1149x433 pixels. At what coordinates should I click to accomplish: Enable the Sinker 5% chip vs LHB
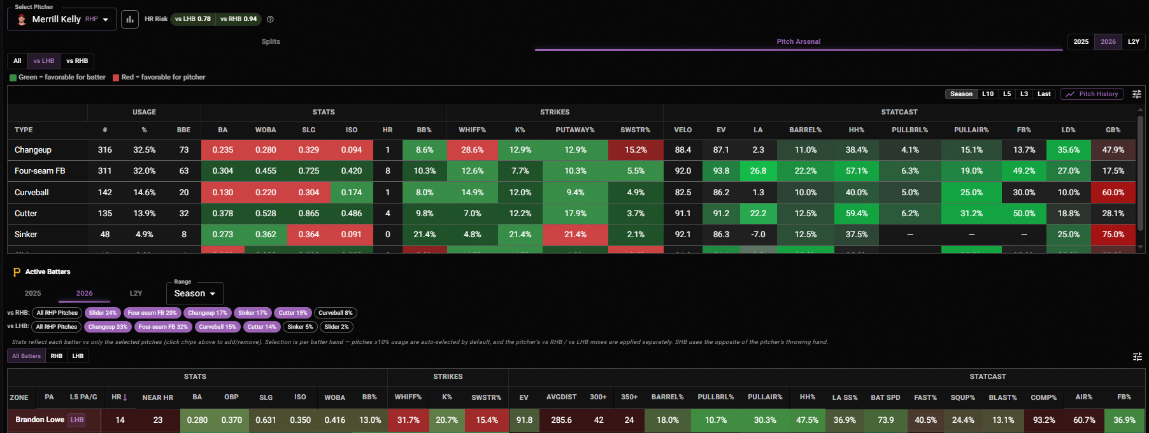[300, 327]
